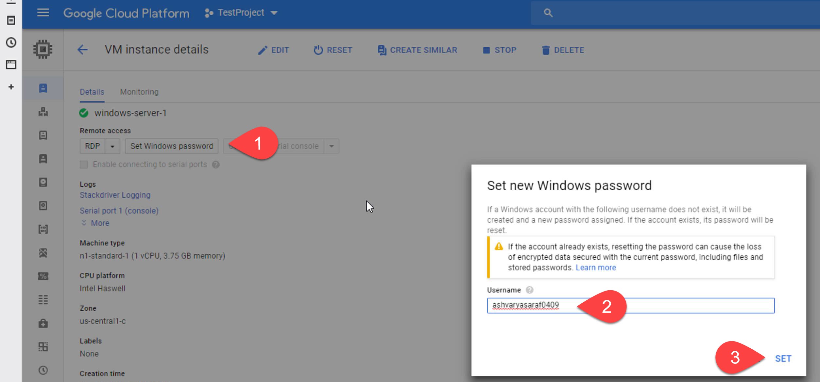
Task: Click DELETE in the instance toolbar
Action: click(x=563, y=50)
